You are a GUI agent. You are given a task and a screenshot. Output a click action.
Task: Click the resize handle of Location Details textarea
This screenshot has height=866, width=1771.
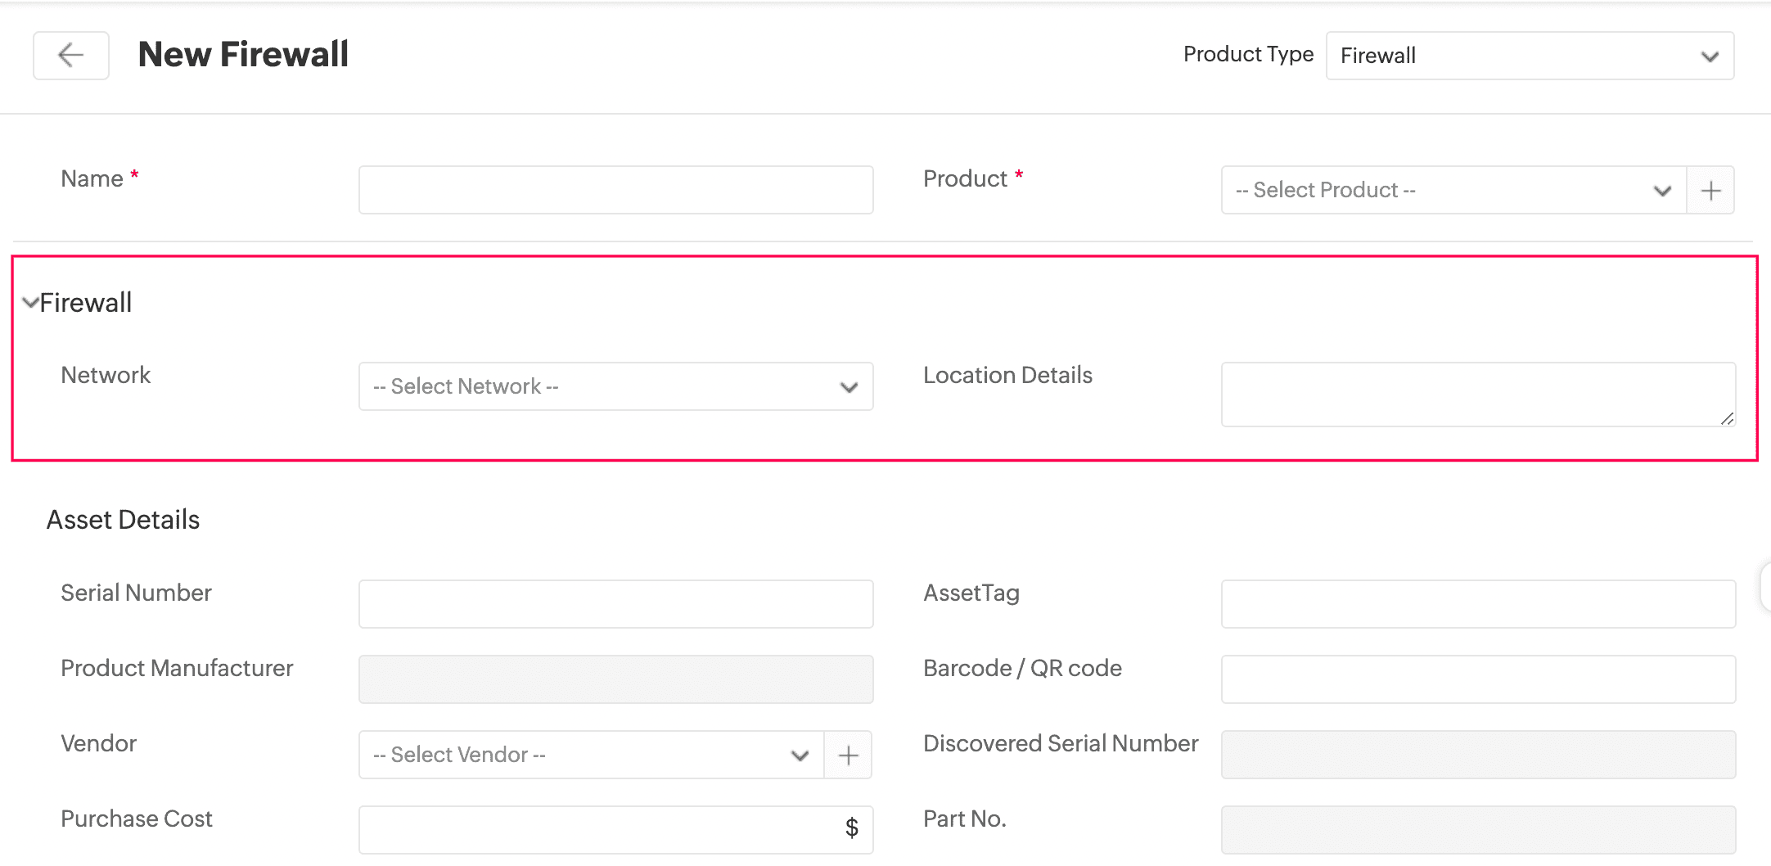click(1727, 419)
